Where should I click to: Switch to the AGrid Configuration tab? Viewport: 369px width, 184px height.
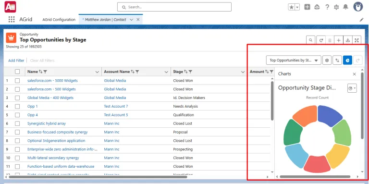tap(59, 20)
